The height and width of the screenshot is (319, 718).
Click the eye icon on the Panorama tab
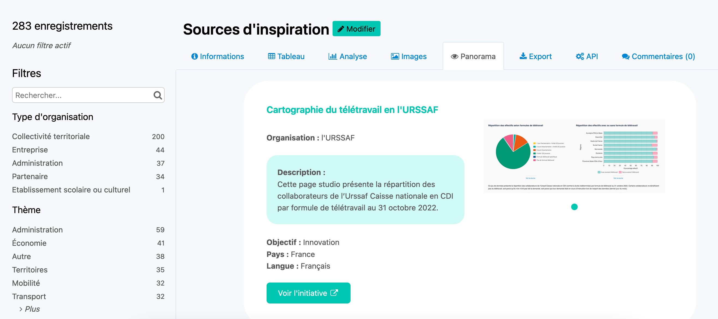(454, 56)
